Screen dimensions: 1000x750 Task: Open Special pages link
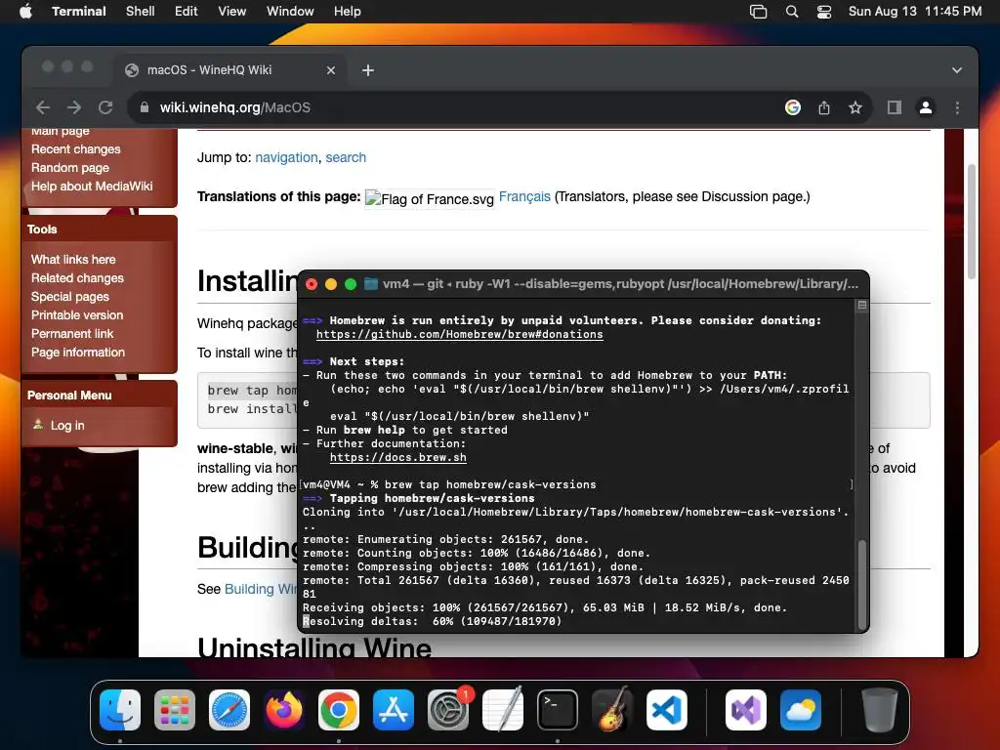click(70, 297)
